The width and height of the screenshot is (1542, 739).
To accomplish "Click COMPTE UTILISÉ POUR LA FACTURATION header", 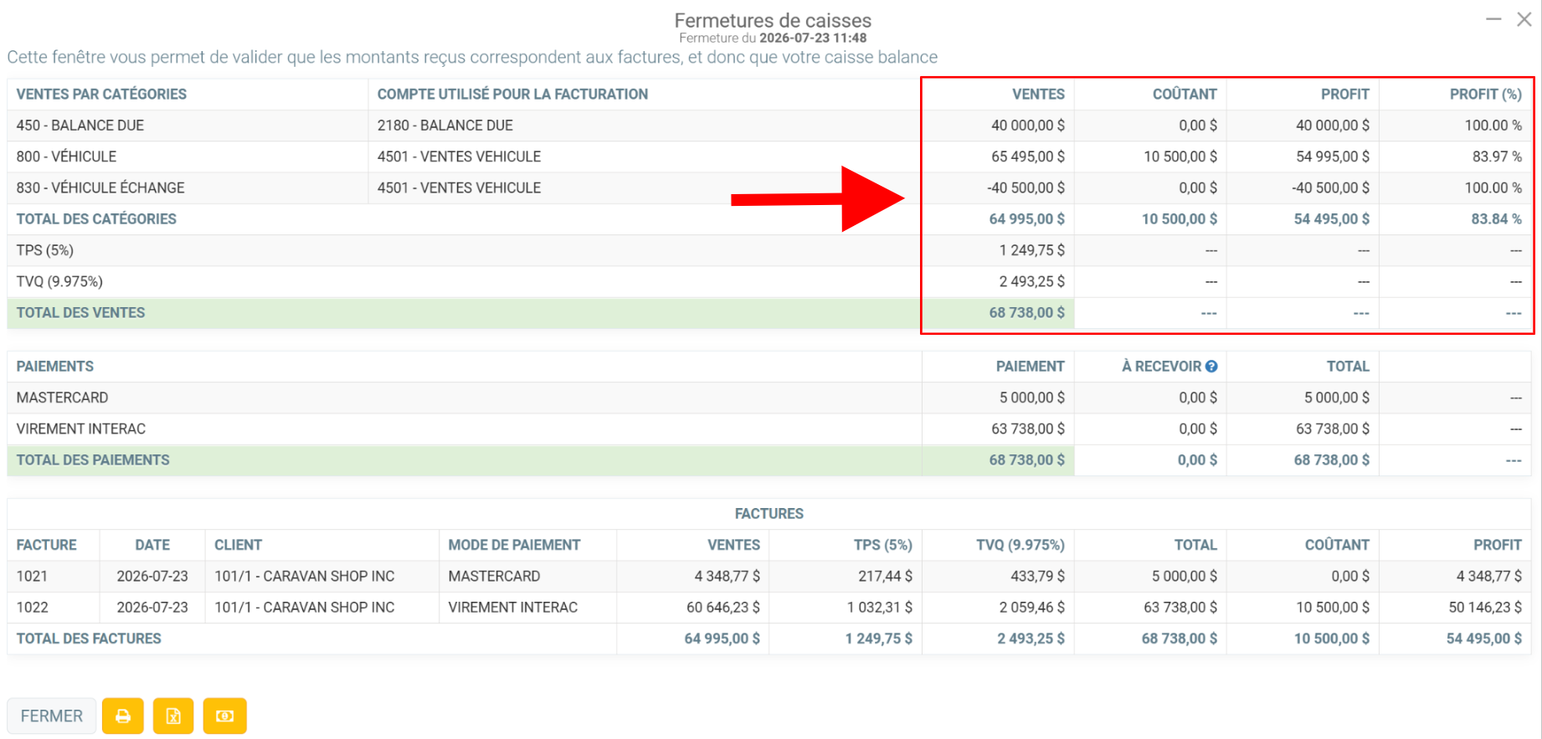I will (x=512, y=95).
